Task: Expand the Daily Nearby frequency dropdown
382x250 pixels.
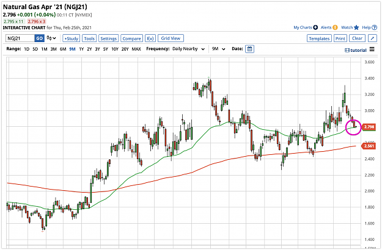Action: click(188, 49)
